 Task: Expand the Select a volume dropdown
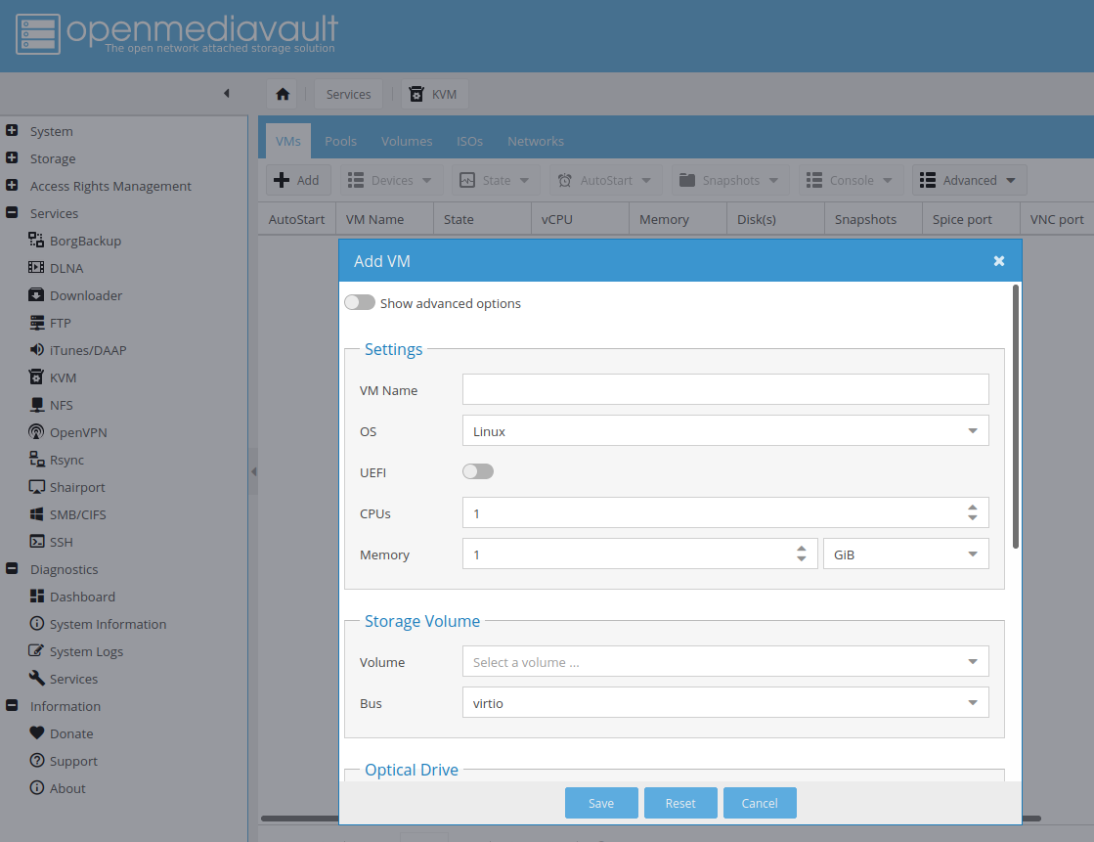[724, 662]
